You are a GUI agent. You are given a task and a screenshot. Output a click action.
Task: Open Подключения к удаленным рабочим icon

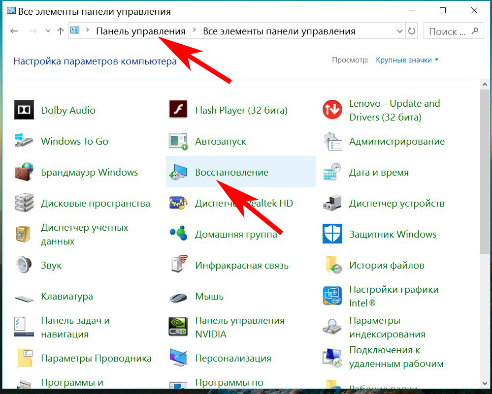pos(332,358)
